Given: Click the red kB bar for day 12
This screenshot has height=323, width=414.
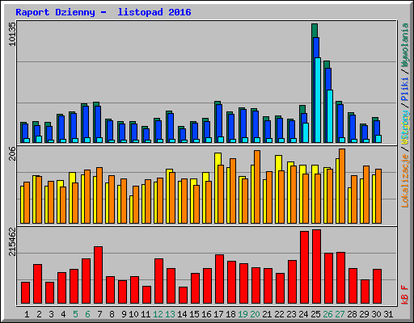Looking at the screenshot, I should pos(158,281).
